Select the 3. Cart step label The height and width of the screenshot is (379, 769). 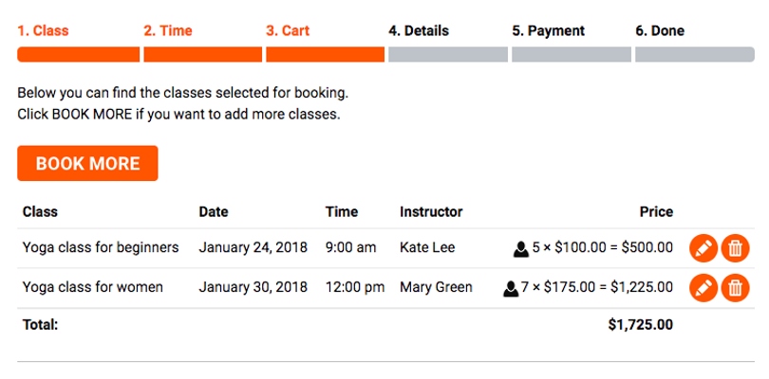click(288, 31)
